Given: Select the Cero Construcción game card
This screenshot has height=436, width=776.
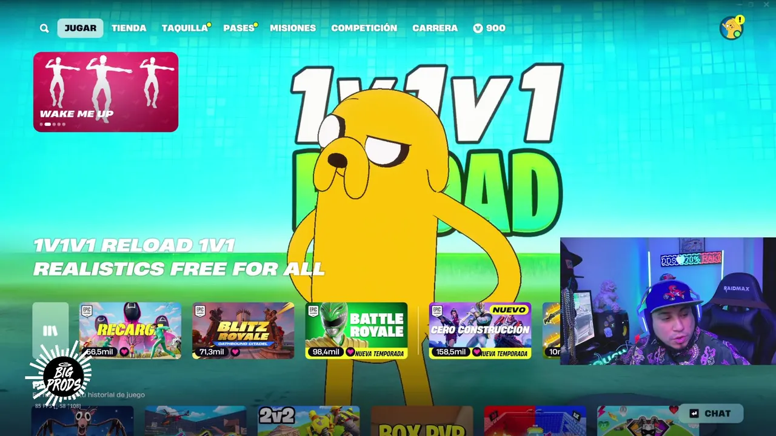Looking at the screenshot, I should [x=480, y=331].
